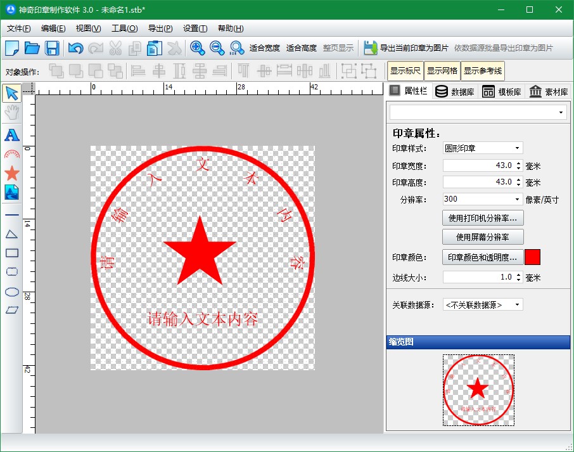Select the text tool (letter A)
This screenshot has width=574, height=452.
[x=11, y=134]
